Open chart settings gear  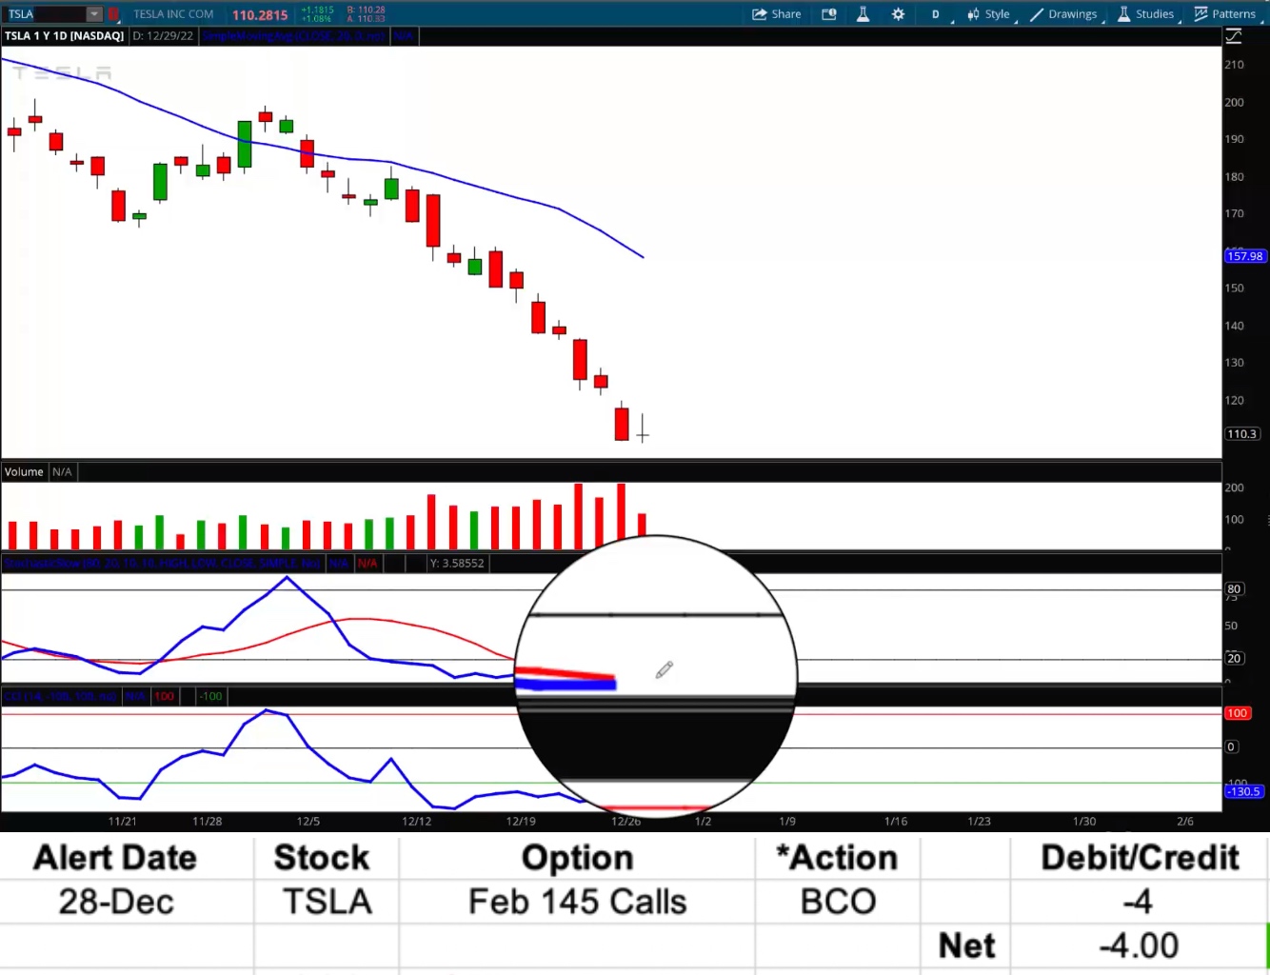pyautogui.click(x=898, y=14)
